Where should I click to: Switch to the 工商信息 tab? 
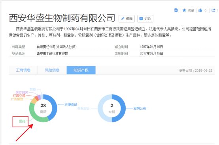(23, 70)
